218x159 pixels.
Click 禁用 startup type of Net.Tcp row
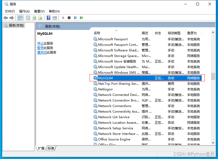[x=171, y=83]
